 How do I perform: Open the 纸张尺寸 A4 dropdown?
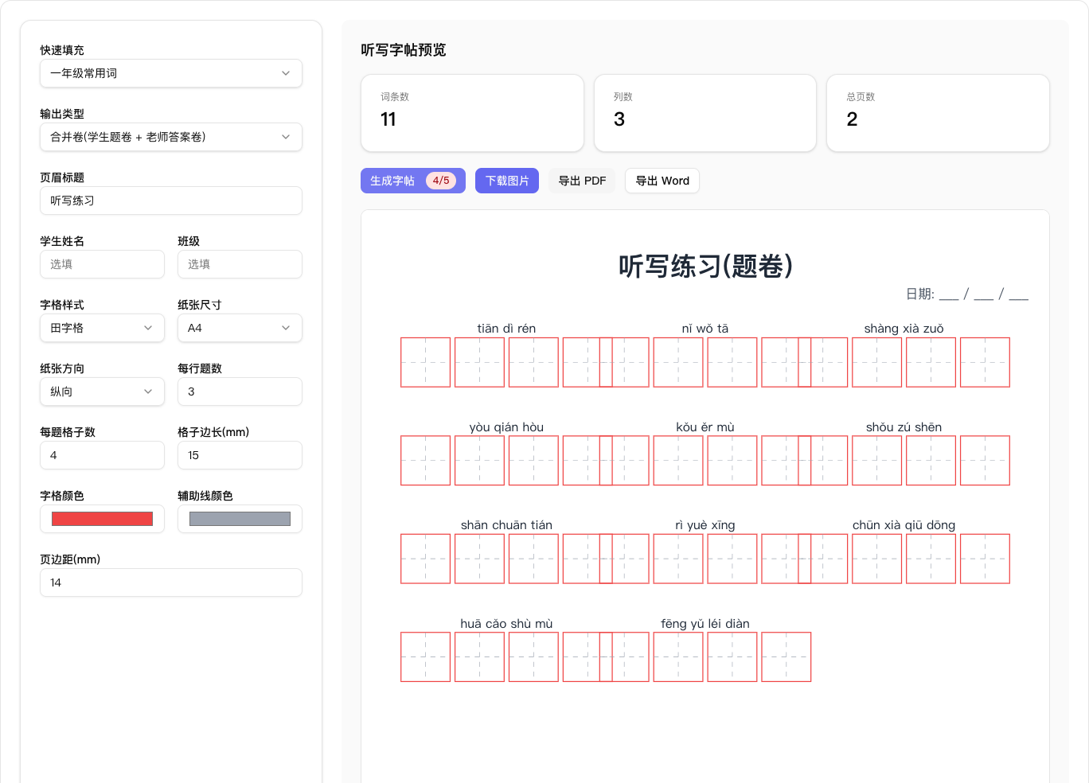pyautogui.click(x=240, y=328)
